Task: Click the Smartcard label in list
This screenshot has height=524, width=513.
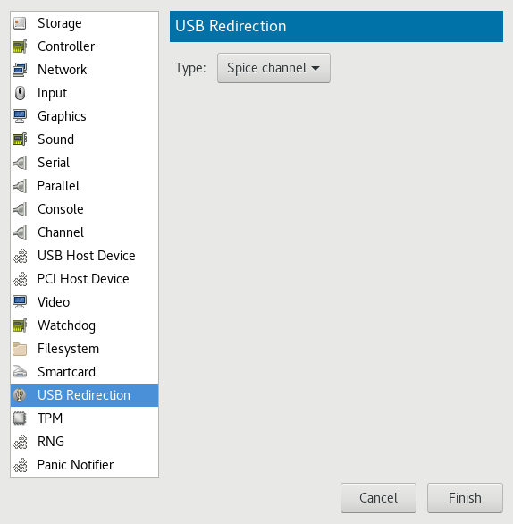Action: [66, 372]
